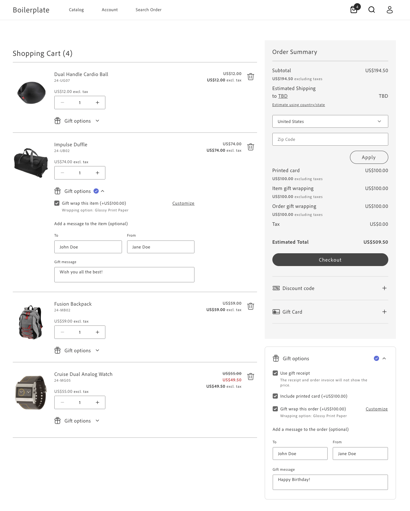Increase Fusion Backpack quantity with plus button
The height and width of the screenshot is (511, 410).
click(97, 332)
